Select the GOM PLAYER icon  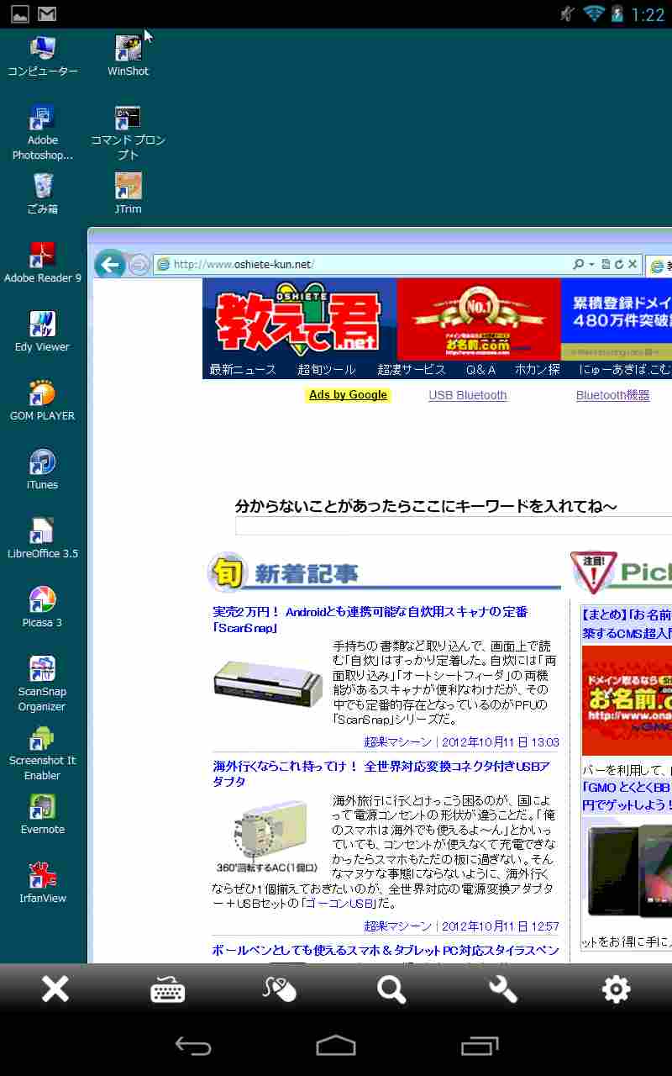click(x=43, y=401)
